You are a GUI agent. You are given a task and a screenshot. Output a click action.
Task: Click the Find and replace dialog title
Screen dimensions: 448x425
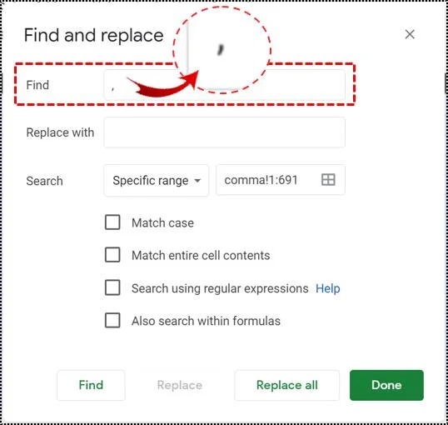coord(94,35)
